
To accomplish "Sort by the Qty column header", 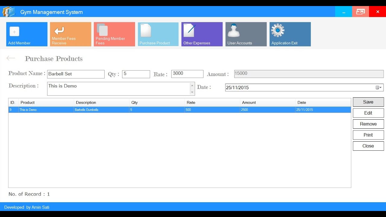I will coord(157,102).
